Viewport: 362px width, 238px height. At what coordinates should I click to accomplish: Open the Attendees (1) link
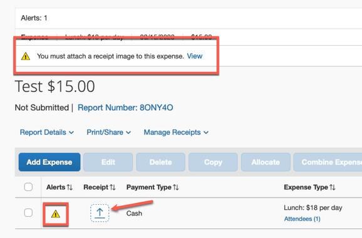[303, 219]
